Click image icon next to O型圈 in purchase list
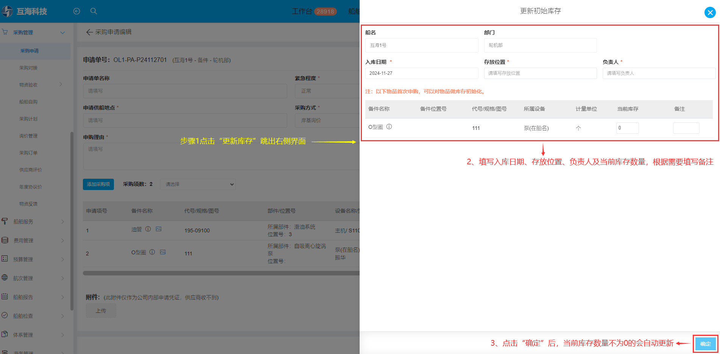The height and width of the screenshot is (354, 720). (163, 252)
